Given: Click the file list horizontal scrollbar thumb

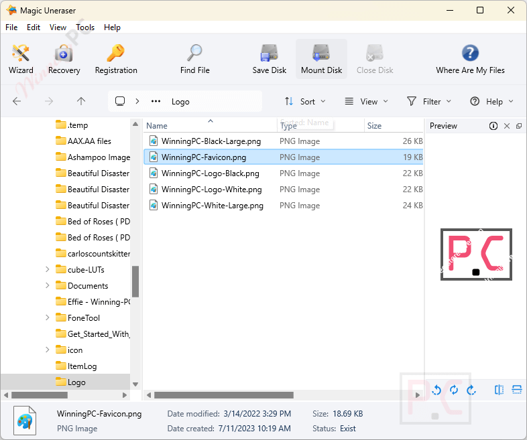Looking at the screenshot, I should point(224,395).
